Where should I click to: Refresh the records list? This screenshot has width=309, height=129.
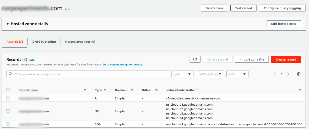[x=195, y=60]
